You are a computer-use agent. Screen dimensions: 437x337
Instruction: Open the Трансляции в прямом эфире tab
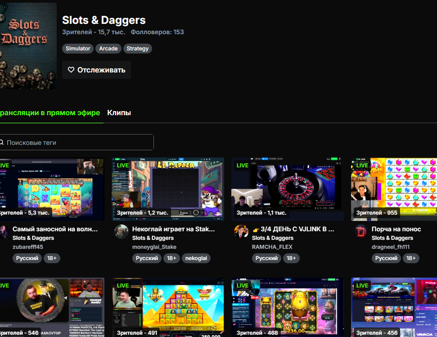pyautogui.click(x=50, y=113)
